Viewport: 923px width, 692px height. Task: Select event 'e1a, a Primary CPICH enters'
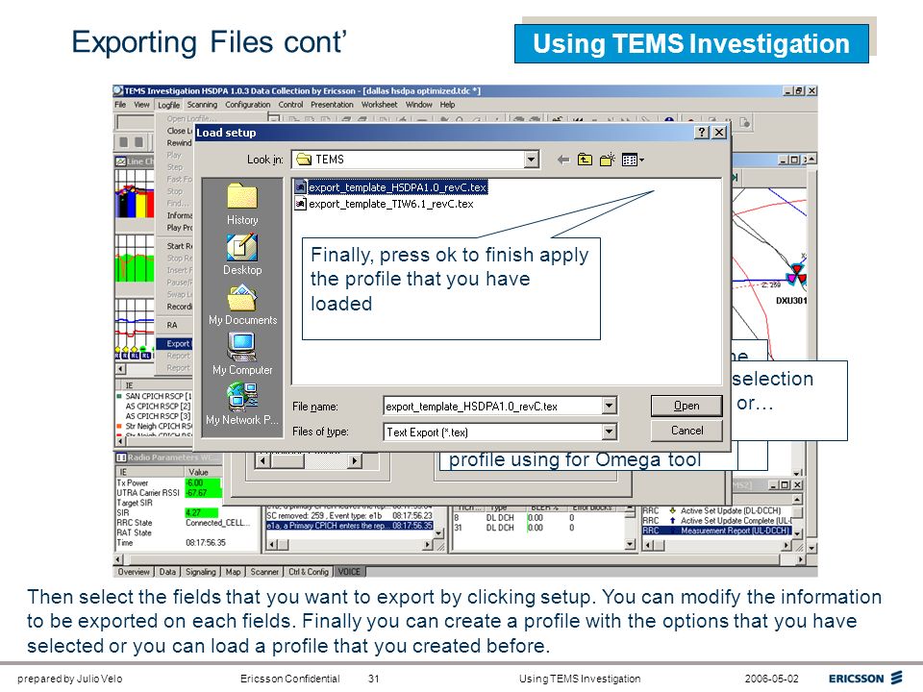[x=350, y=526]
